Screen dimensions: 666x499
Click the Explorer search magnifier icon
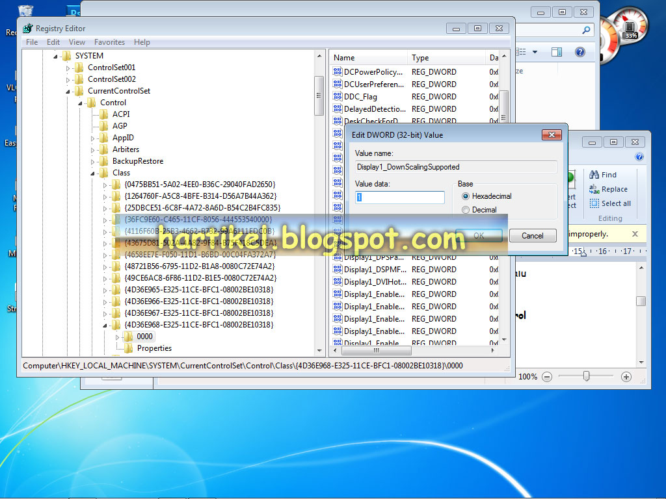586,30
